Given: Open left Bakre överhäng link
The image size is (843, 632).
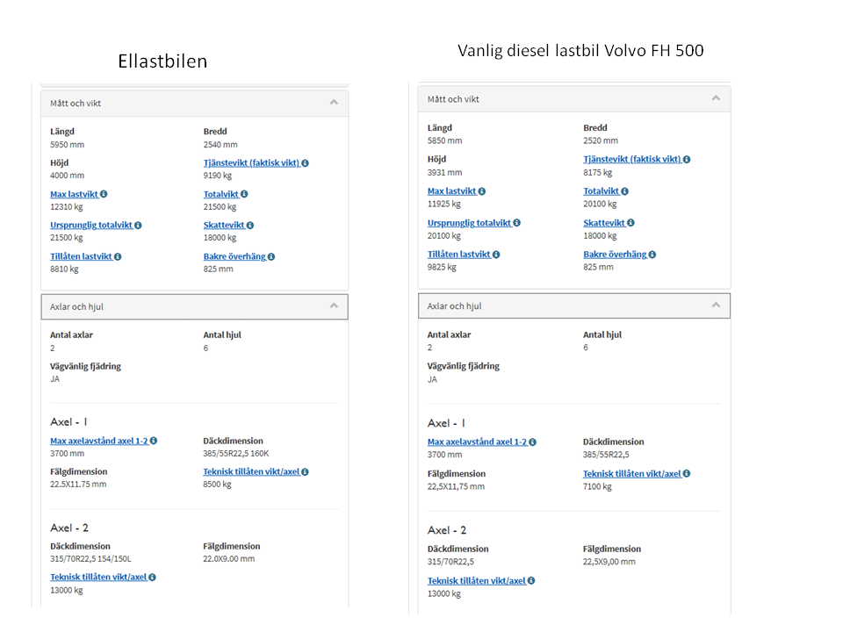Looking at the screenshot, I should [x=234, y=257].
